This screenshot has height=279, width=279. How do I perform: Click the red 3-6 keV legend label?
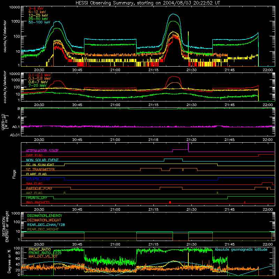point(36,8)
